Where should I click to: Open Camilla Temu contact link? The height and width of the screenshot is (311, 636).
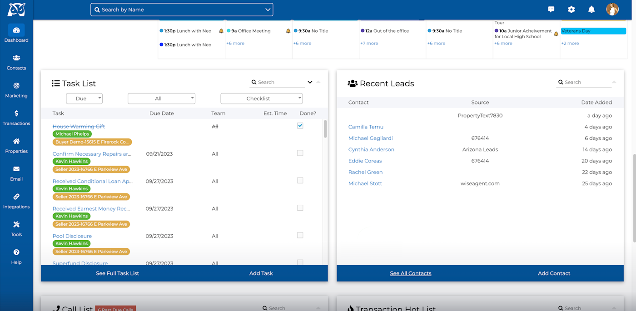pos(366,127)
